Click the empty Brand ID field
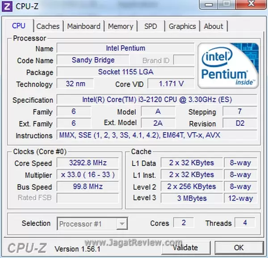The image size is (268, 258). (184, 60)
